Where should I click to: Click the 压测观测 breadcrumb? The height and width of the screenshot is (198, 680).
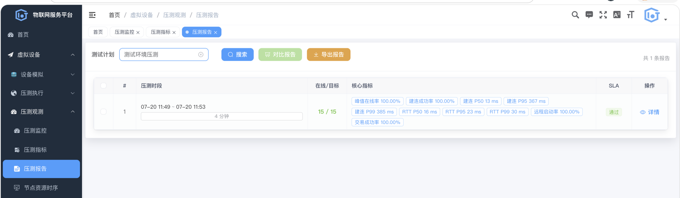coord(174,15)
